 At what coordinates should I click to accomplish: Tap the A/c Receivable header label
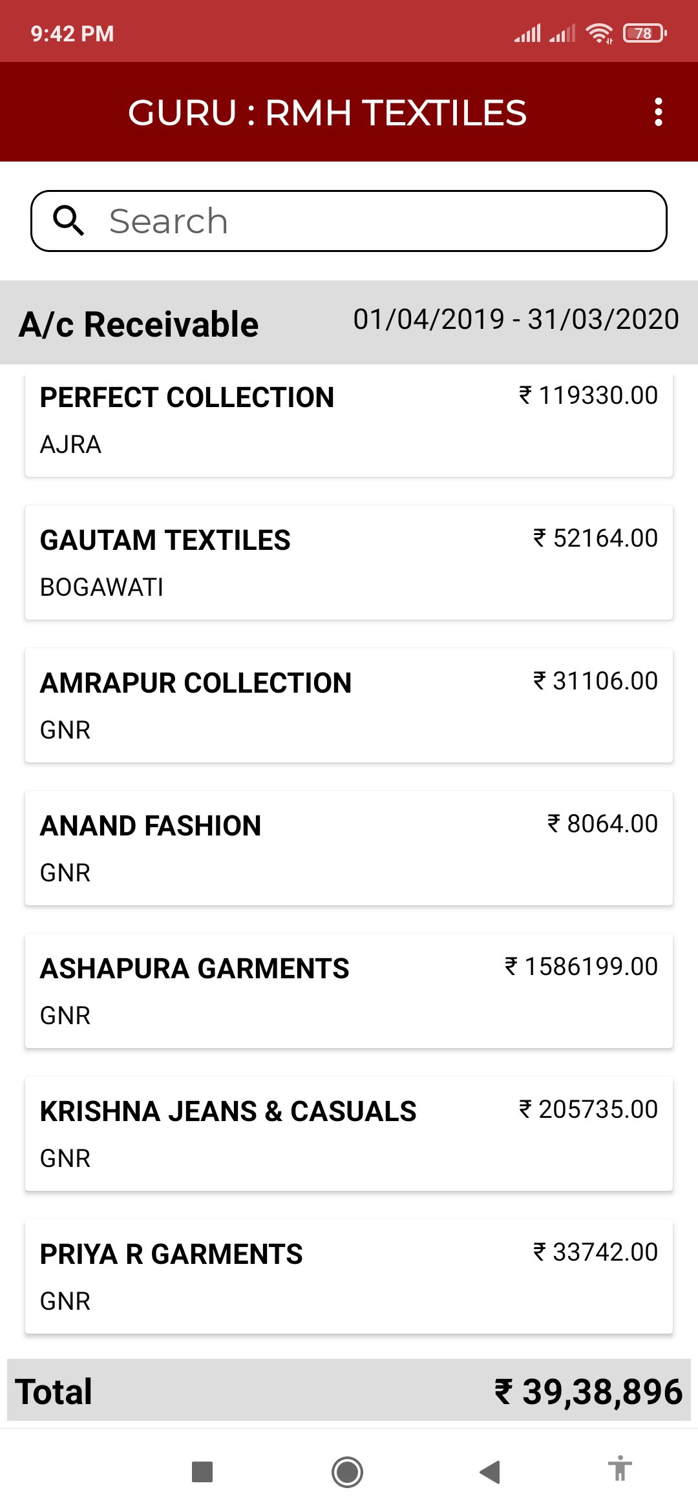pyautogui.click(x=139, y=324)
